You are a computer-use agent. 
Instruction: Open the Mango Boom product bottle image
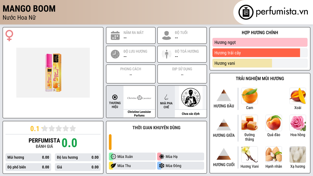(53, 73)
